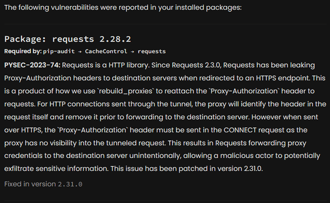Click the PYSEC-2023-74 vulnerability identifier
The width and height of the screenshot is (330, 203).
coord(32,65)
